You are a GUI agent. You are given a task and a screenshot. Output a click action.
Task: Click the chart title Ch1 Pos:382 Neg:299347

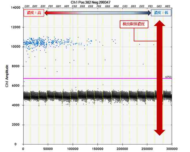point(90,2)
